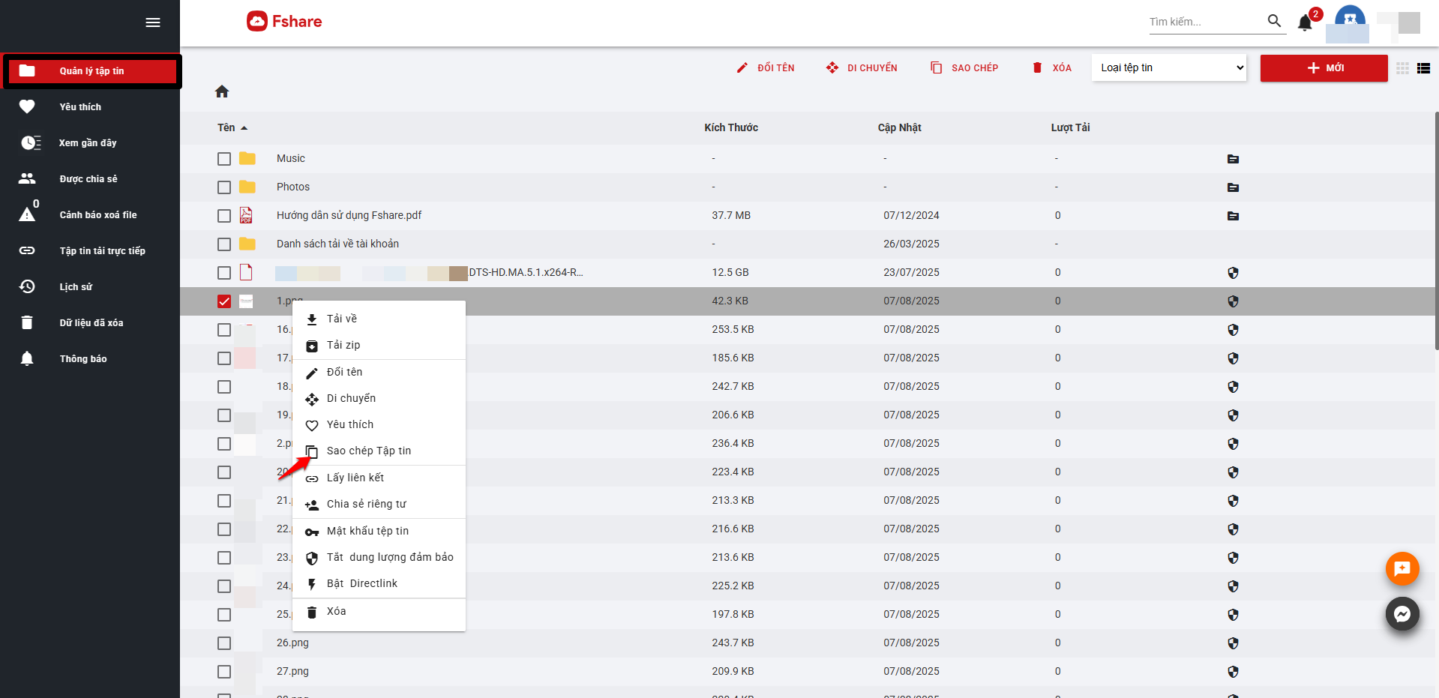Click ĐỔI TÊN in the toolbar

[766, 67]
